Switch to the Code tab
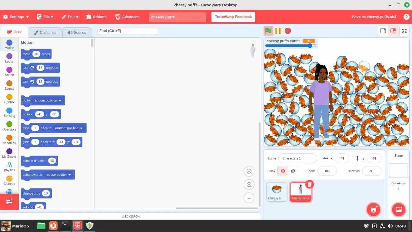 point(15,32)
